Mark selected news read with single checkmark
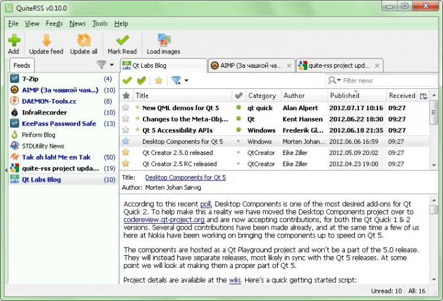The height and width of the screenshot is (301, 443). click(x=127, y=81)
